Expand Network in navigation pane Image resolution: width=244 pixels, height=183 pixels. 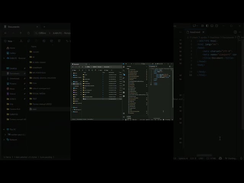click(72, 112)
